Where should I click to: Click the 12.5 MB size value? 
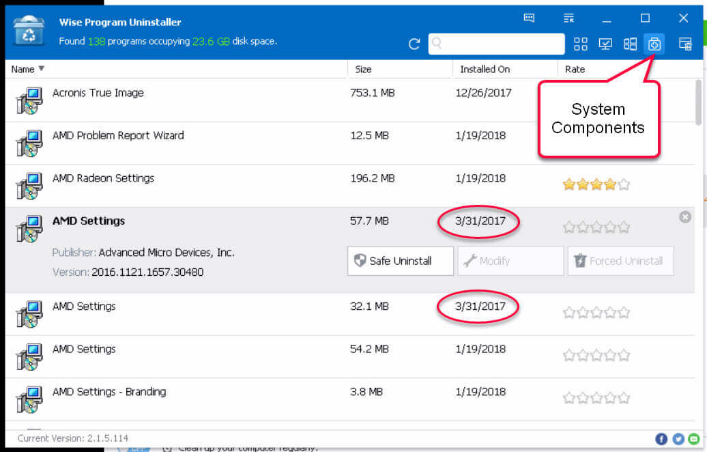[370, 136]
